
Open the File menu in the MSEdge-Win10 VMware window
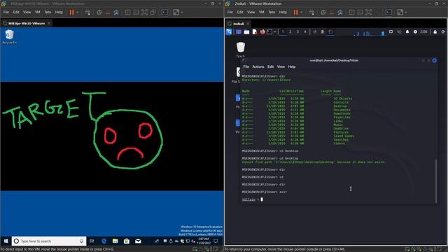pyautogui.click(x=6, y=13)
